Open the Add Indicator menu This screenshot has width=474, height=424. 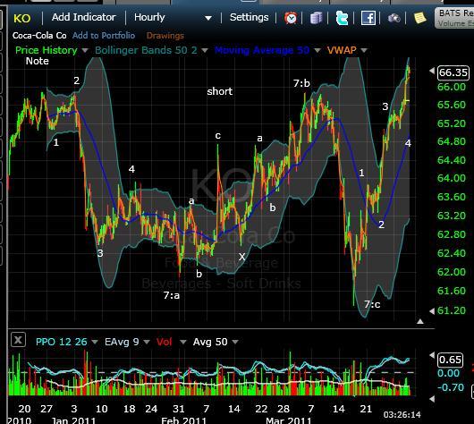(84, 17)
